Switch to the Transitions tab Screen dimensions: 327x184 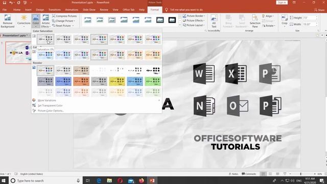pyautogui.click(x=55, y=10)
